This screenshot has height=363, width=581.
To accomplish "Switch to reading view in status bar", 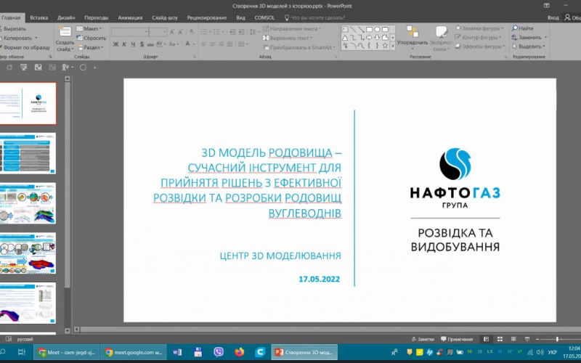I will click(513, 339).
